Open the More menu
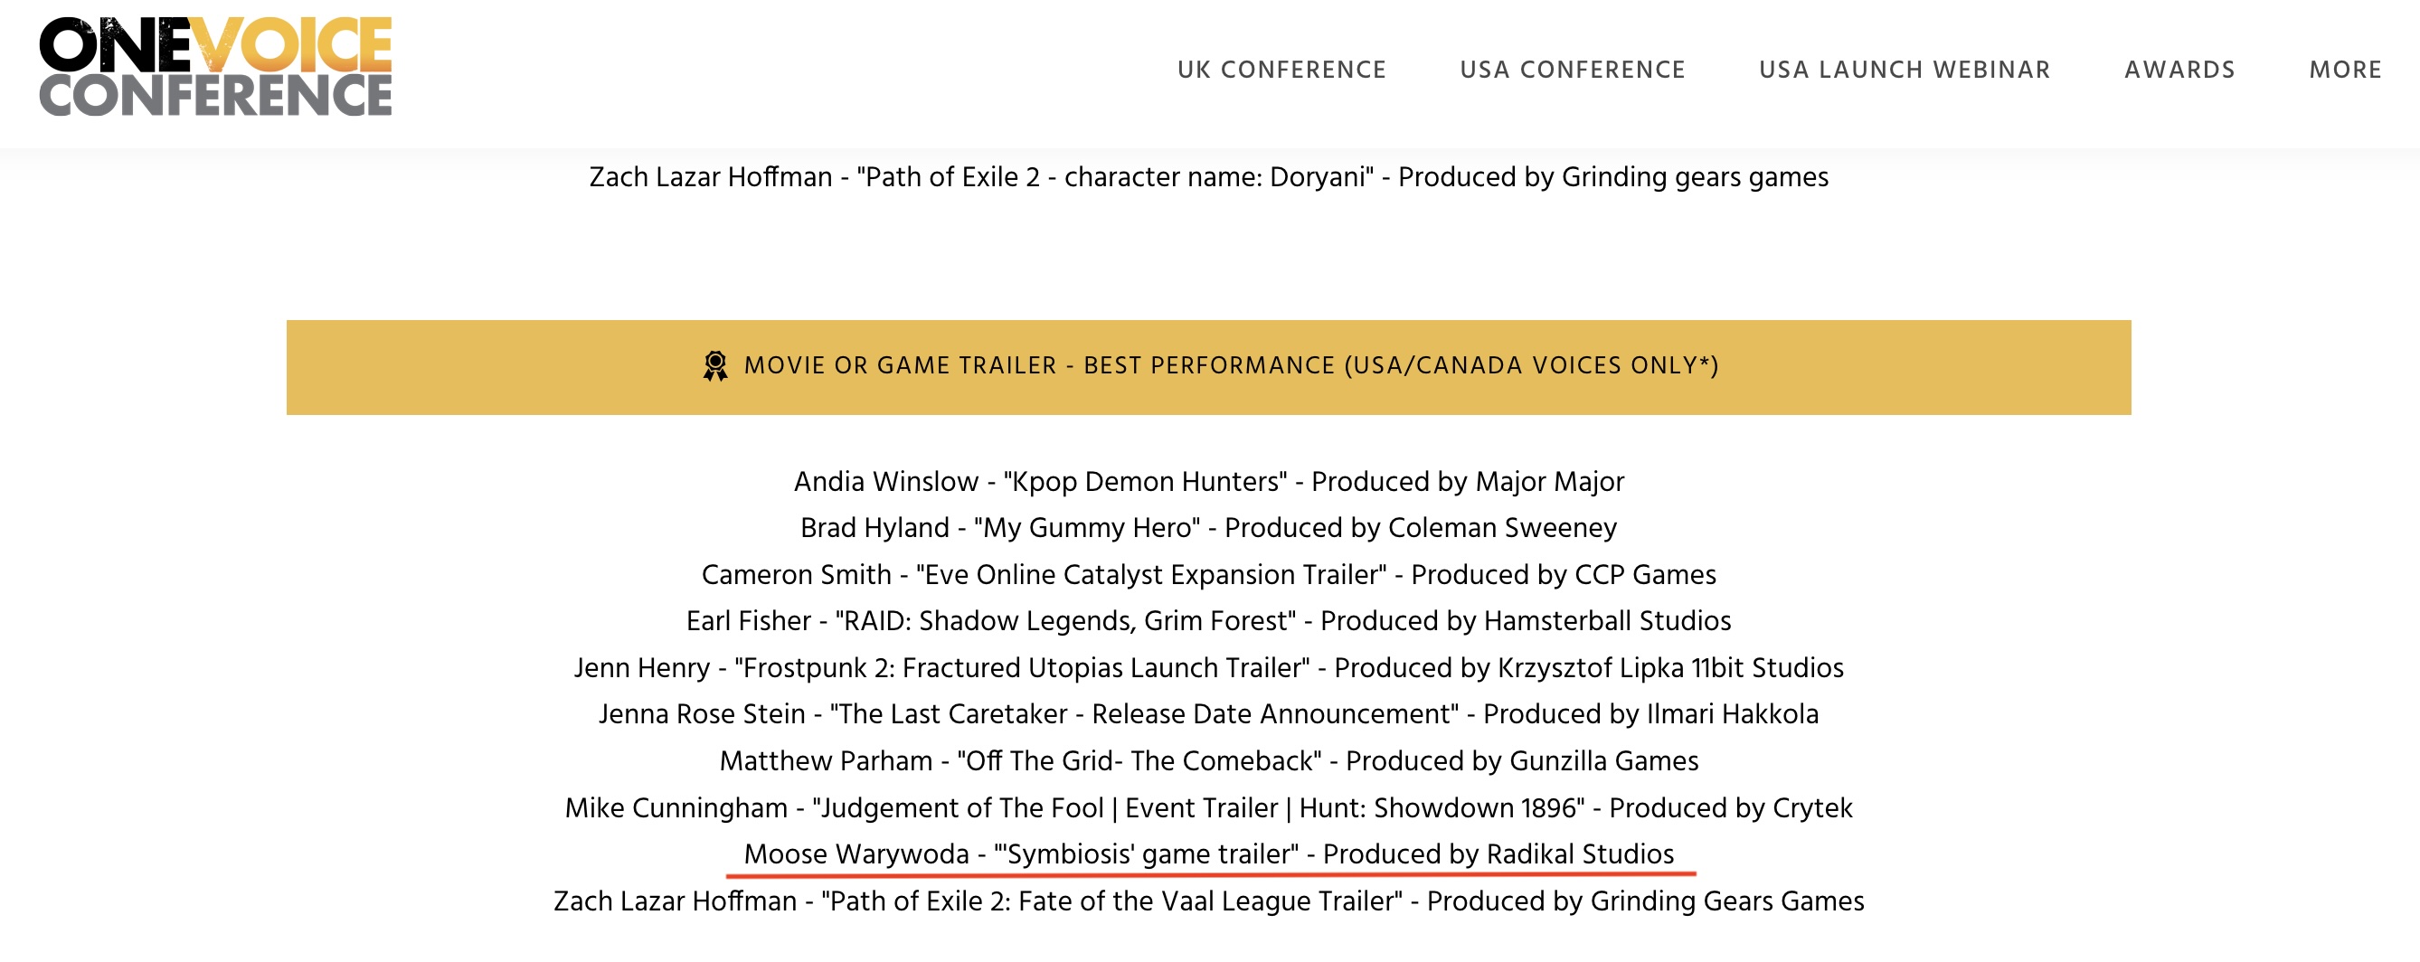 click(2345, 70)
